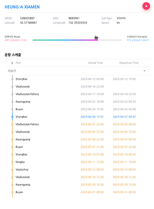Click the 더보기 label to show more
The height and width of the screenshot is (209, 154).
[x=12, y=71]
